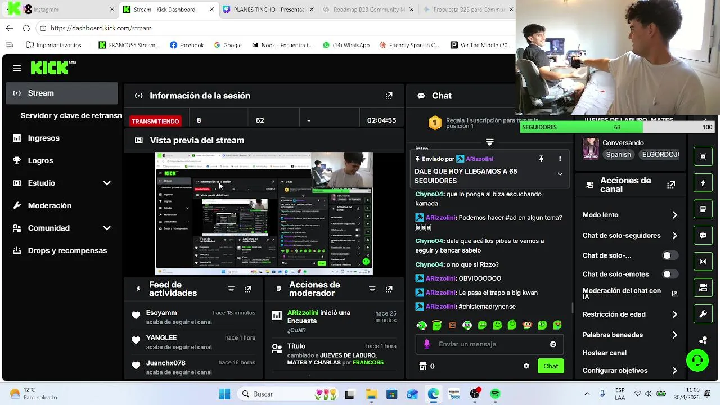The width and height of the screenshot is (720, 405).
Task: Open the WhatsApp bookmark
Action: pos(346,45)
